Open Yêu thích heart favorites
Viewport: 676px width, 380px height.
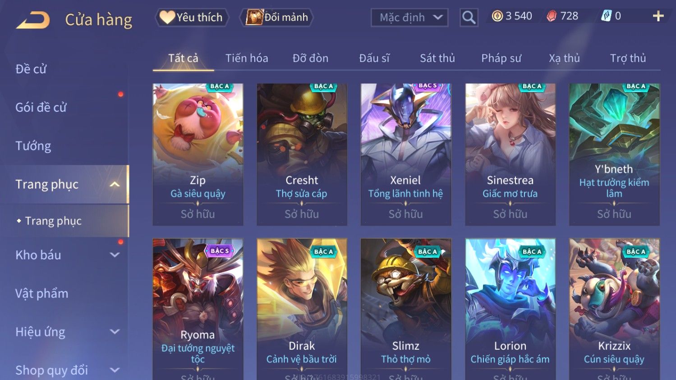point(192,18)
